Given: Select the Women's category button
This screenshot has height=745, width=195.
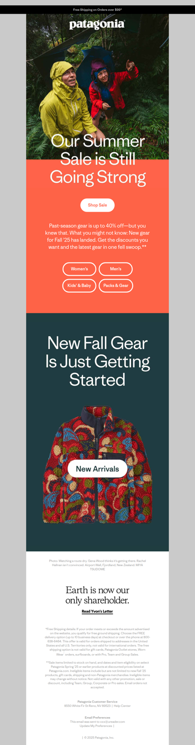Looking at the screenshot, I should tap(79, 269).
